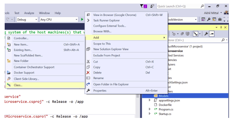Select Dockerfile in Solution Explorer
The height and width of the screenshot is (129, 234).
pos(165,105)
